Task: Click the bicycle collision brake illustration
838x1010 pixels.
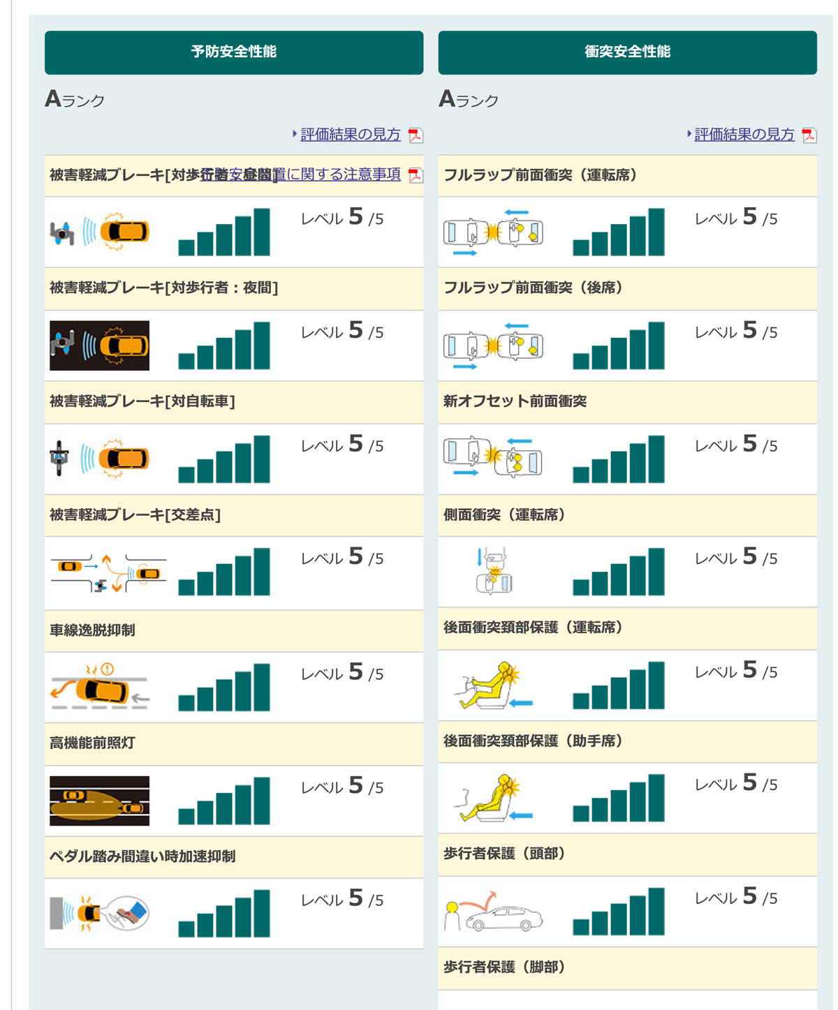Action: click(x=99, y=459)
